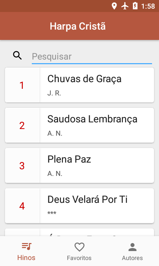The height and width of the screenshot is (266, 159).
Task: Tap the red hymn number 3
Action: point(22,166)
